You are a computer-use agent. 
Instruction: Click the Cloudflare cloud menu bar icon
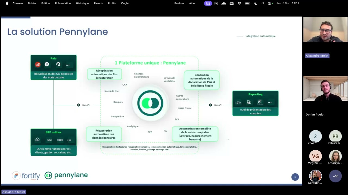[224, 3]
